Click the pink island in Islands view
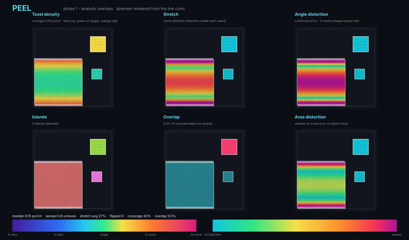This screenshot has height=240, width=409. click(x=97, y=177)
